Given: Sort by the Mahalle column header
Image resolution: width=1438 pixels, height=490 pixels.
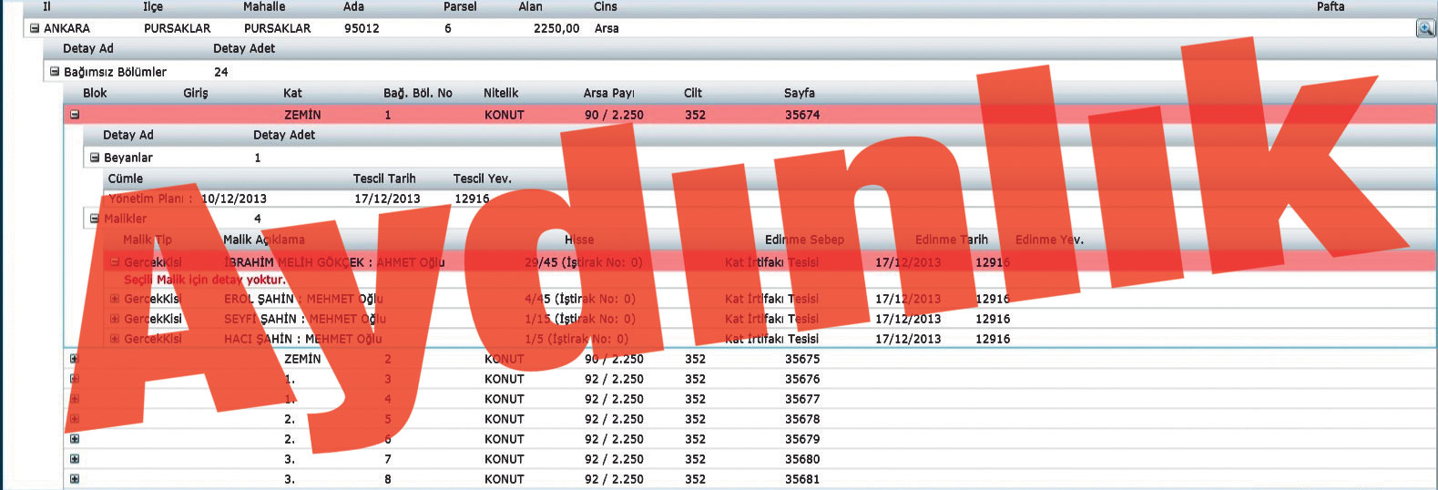Looking at the screenshot, I should click(x=264, y=6).
